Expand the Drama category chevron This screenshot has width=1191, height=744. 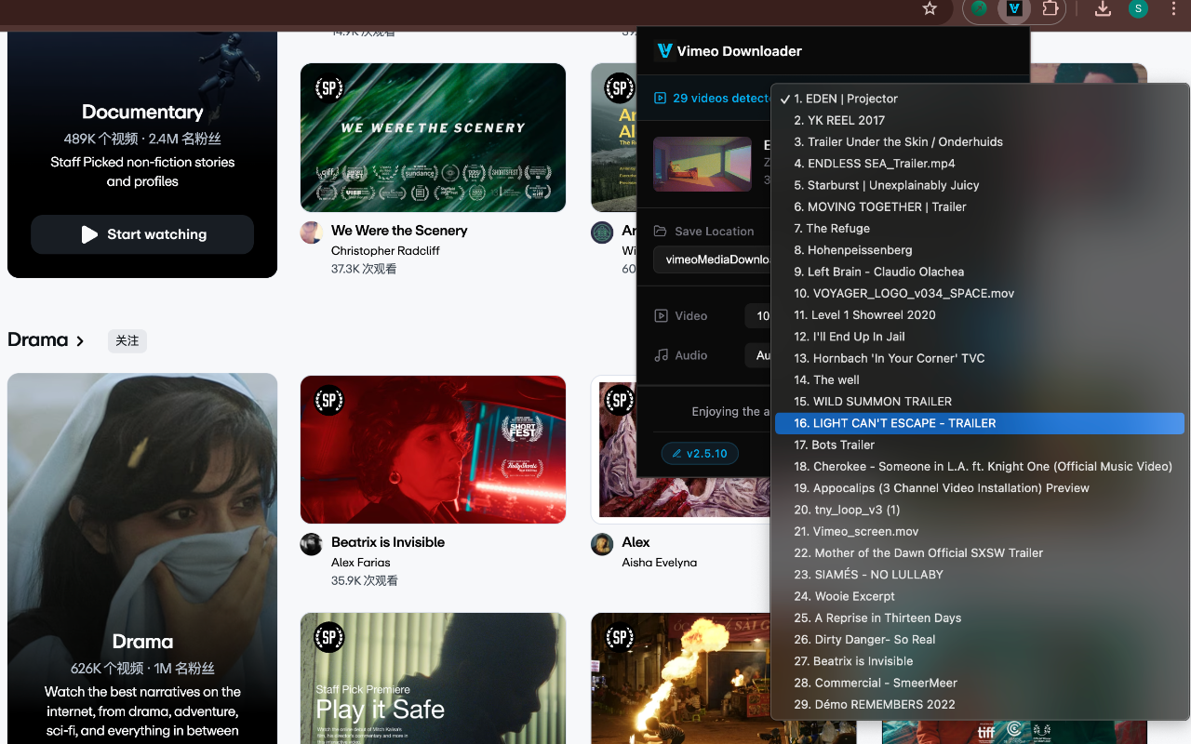(80, 340)
